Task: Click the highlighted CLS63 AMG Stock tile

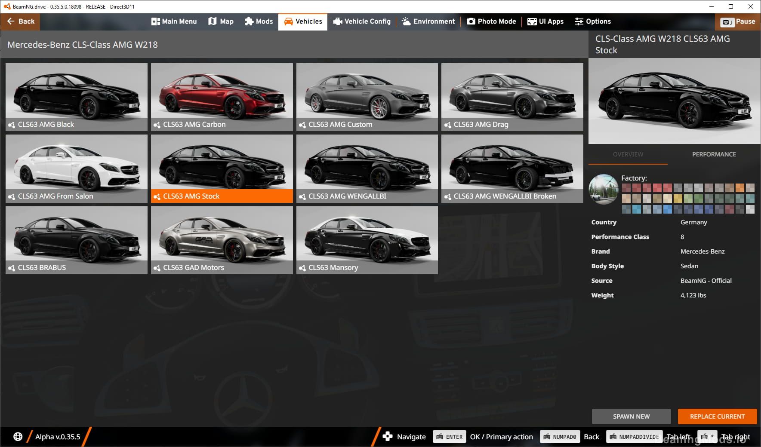Action: [x=222, y=168]
